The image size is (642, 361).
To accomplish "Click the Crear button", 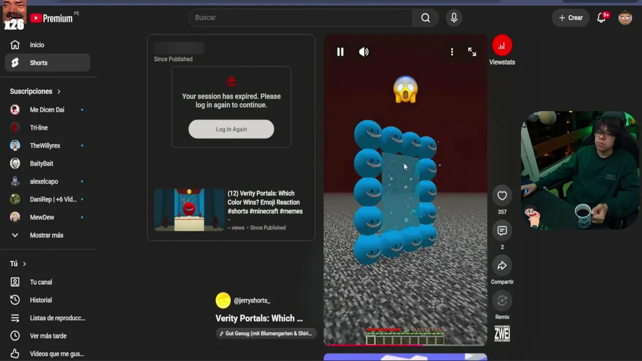I will point(571,18).
